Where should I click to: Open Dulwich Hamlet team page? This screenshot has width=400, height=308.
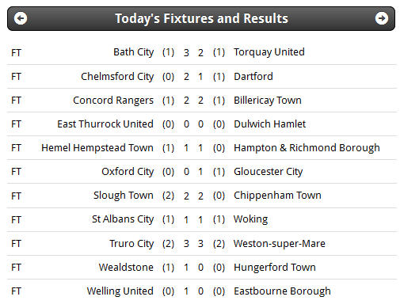tap(269, 124)
